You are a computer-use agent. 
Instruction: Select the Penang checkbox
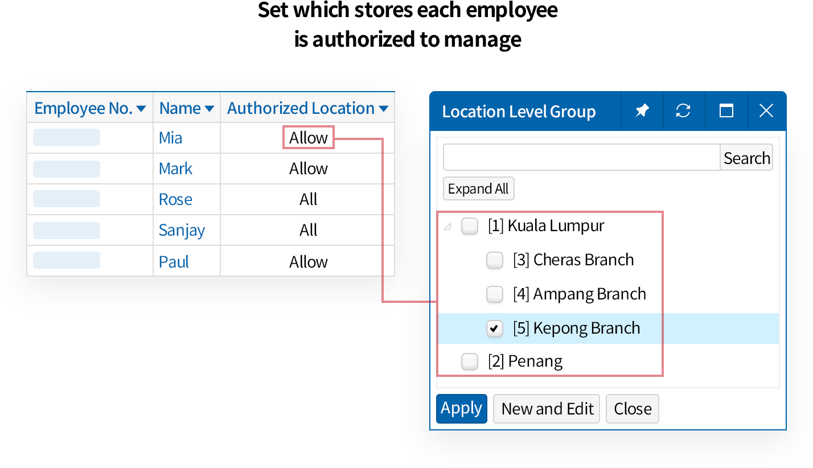coord(470,362)
